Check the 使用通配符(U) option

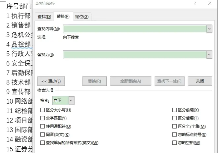42,127
